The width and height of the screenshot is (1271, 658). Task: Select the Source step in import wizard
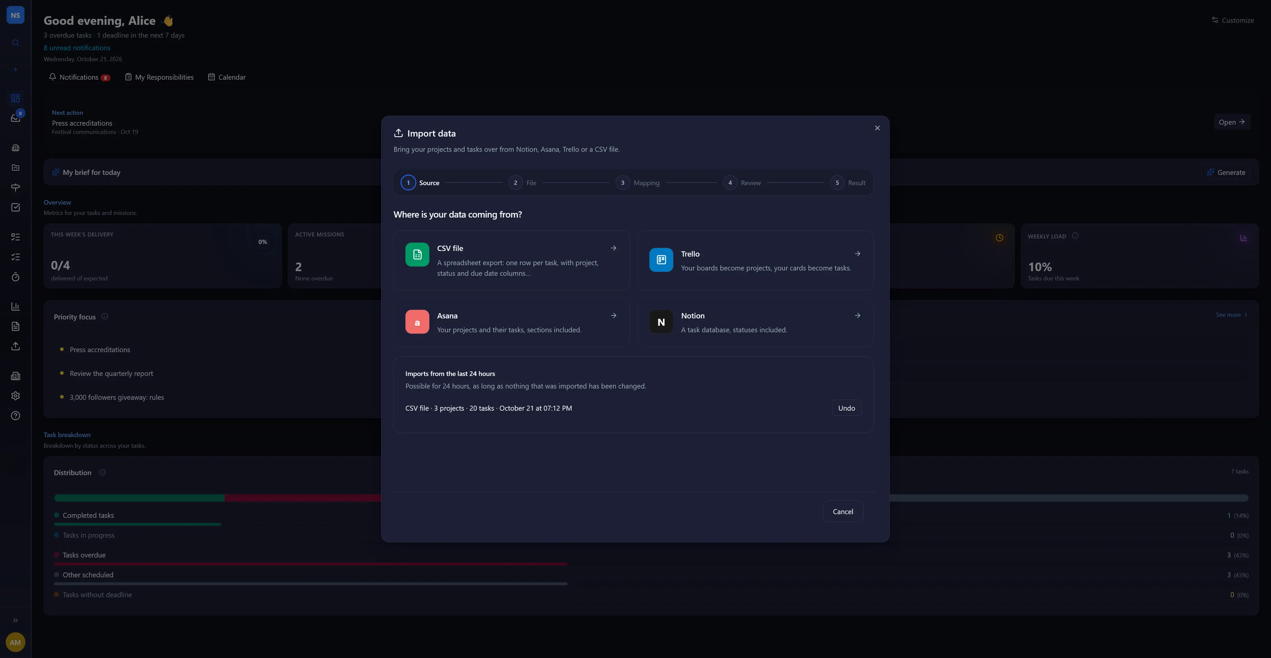[x=420, y=183]
